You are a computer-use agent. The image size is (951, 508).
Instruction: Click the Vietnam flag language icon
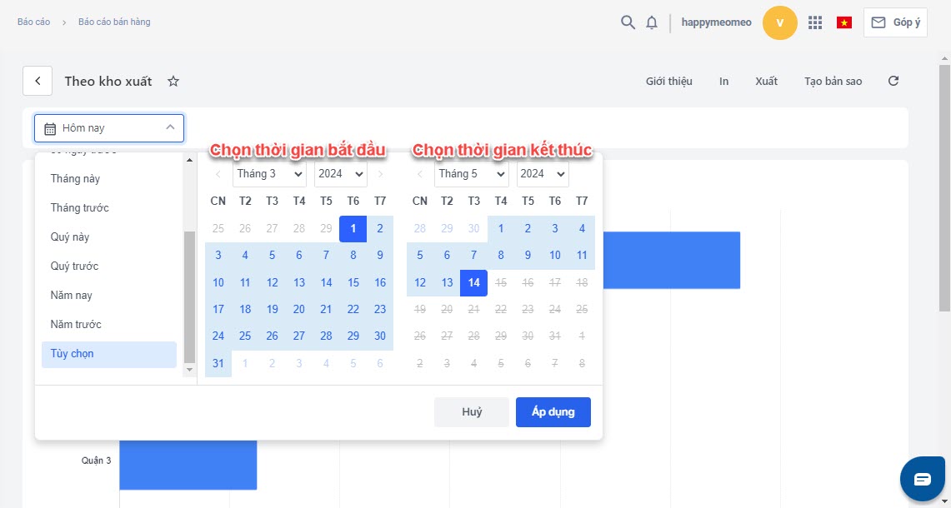point(844,22)
